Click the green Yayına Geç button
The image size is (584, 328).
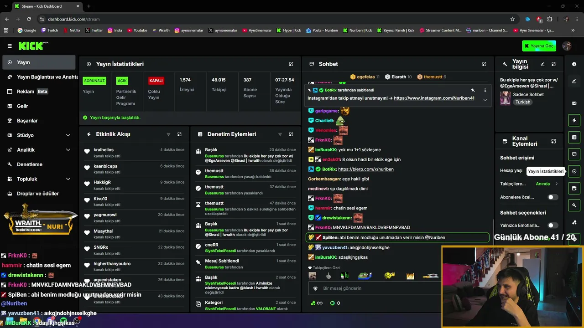click(539, 46)
